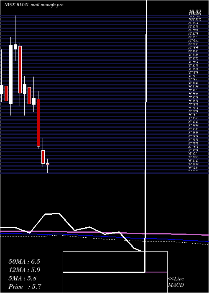Click the 50MA : 6.5 value
Viewport: 209px width, 293px height.
click(24, 262)
